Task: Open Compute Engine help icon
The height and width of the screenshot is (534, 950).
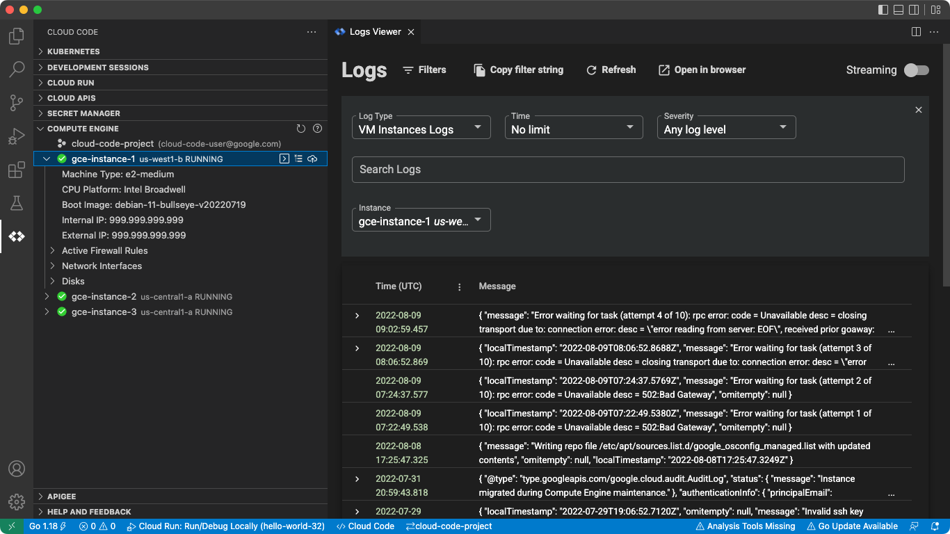Action: 318,129
